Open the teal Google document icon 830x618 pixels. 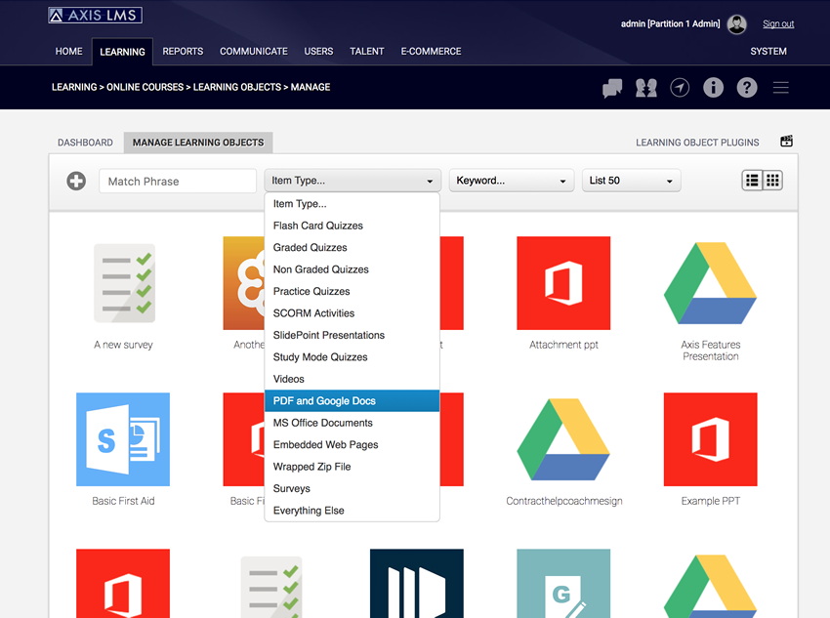[x=563, y=583]
